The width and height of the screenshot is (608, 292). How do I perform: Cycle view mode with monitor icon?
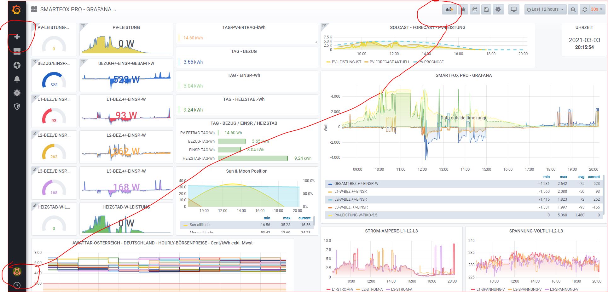click(514, 9)
